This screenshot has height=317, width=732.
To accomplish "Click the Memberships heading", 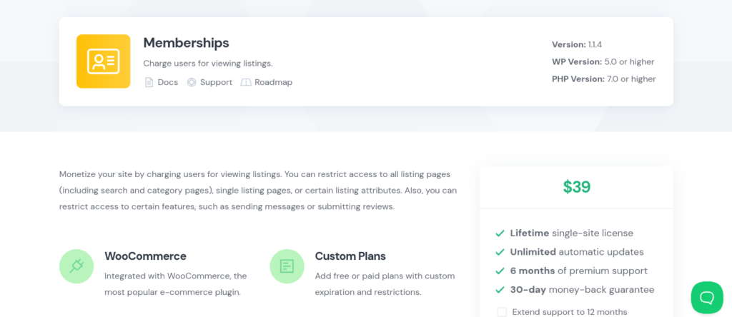I will 186,43.
